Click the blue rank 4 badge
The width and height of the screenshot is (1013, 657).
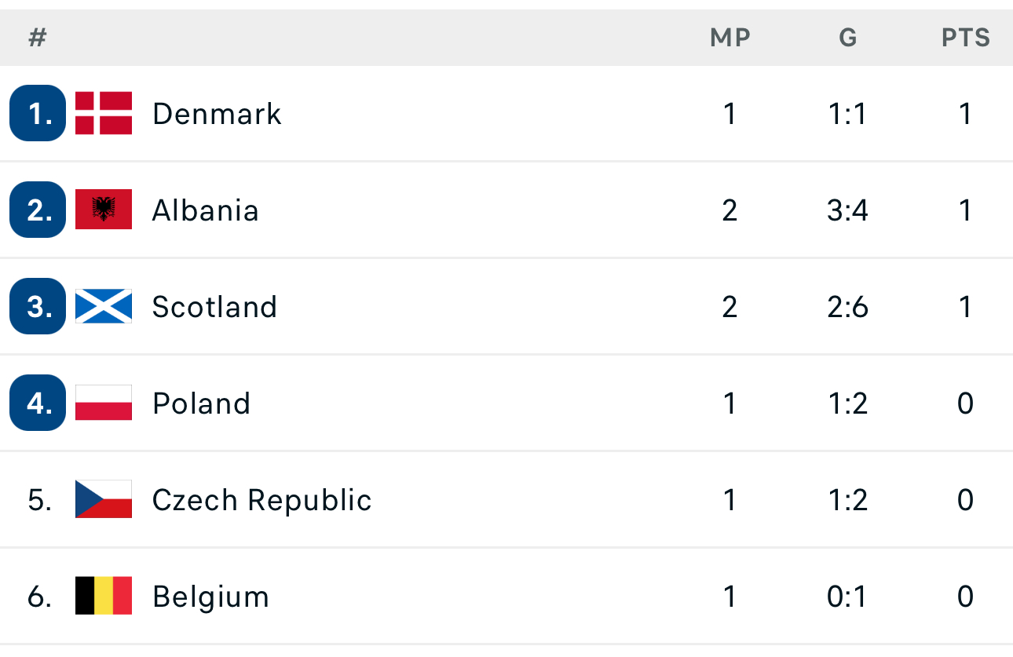tap(38, 403)
